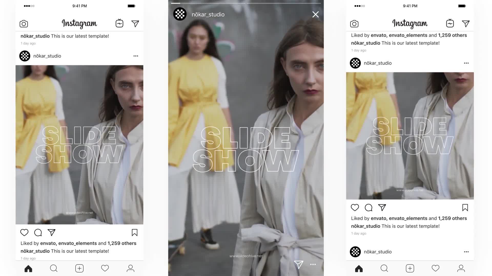This screenshot has width=492, height=276.
Task: Tap the comment icon on left post
Action: coord(38,233)
